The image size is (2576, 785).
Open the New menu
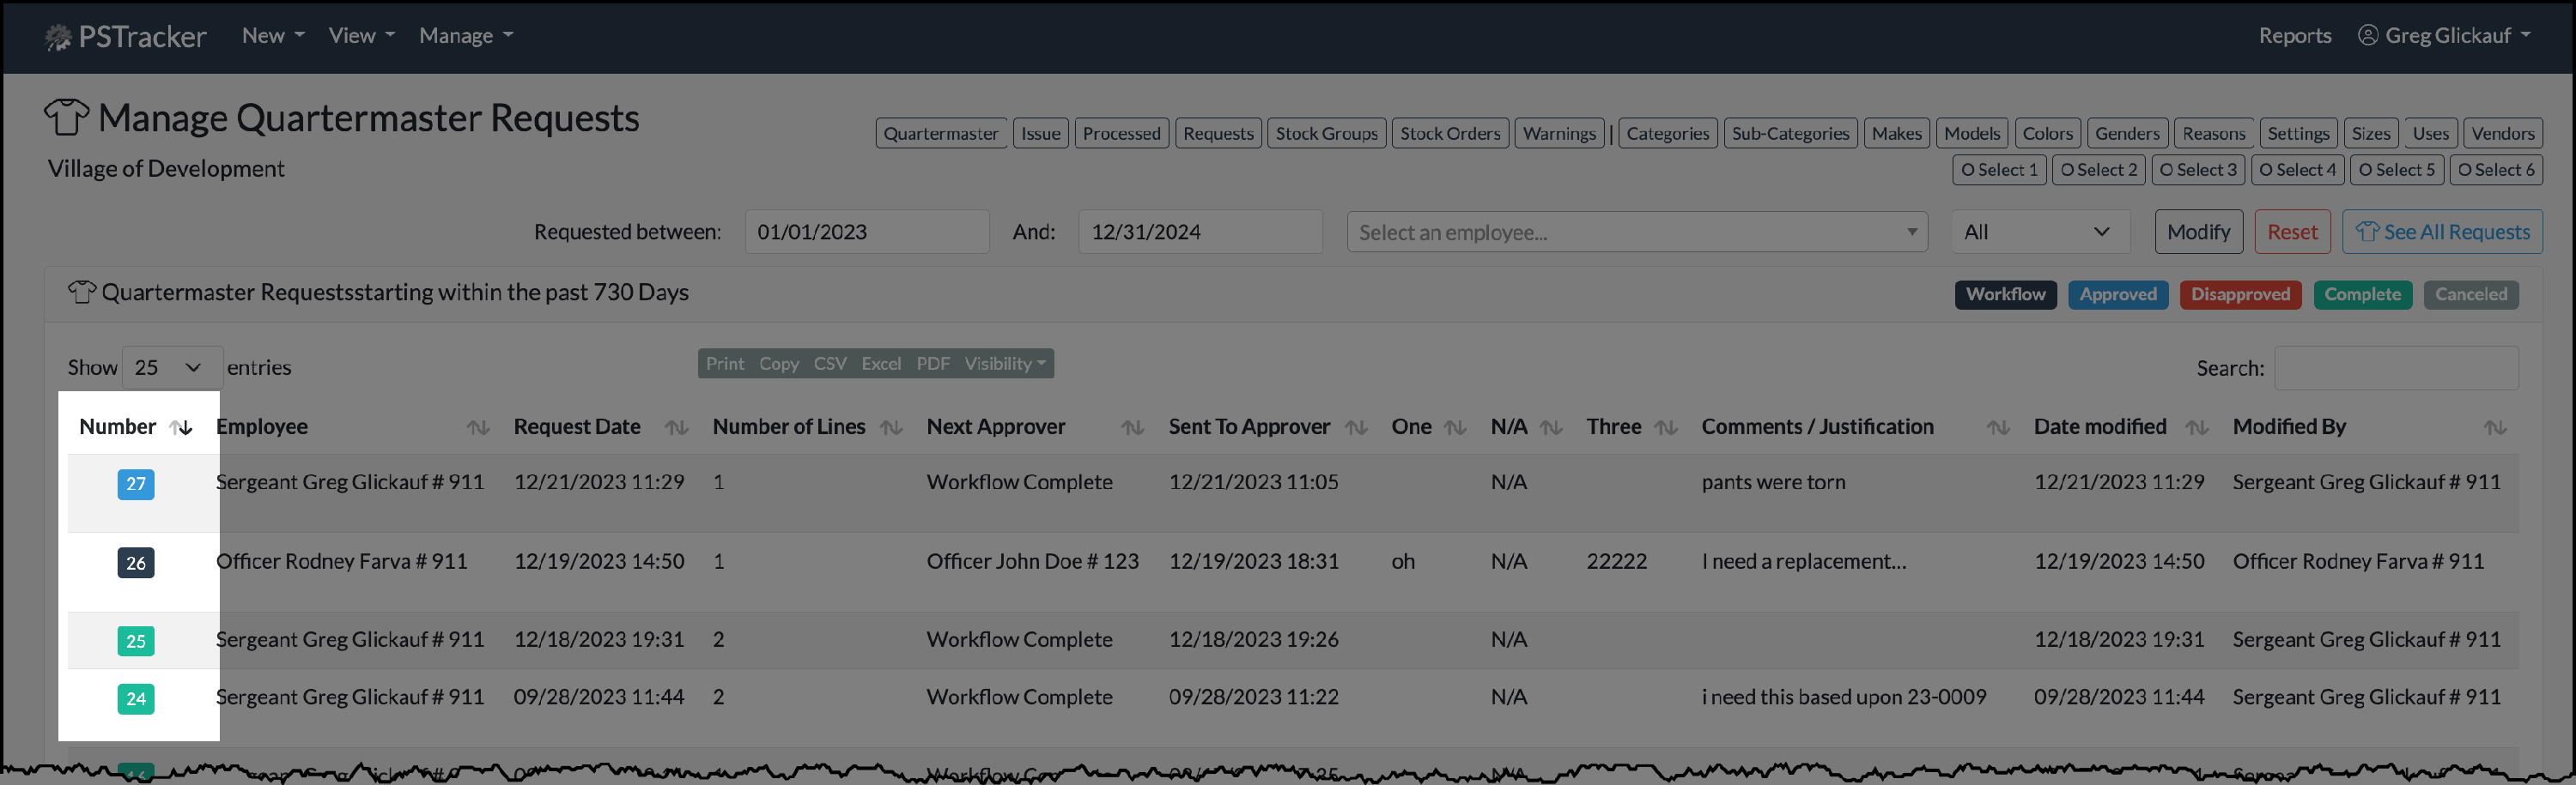[271, 35]
